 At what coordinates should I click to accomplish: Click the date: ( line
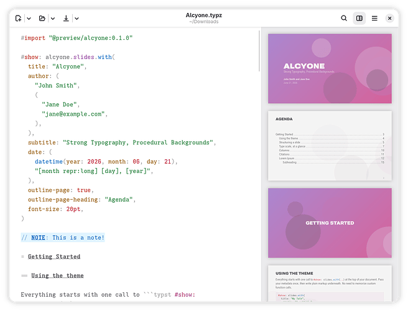[x=40, y=152]
